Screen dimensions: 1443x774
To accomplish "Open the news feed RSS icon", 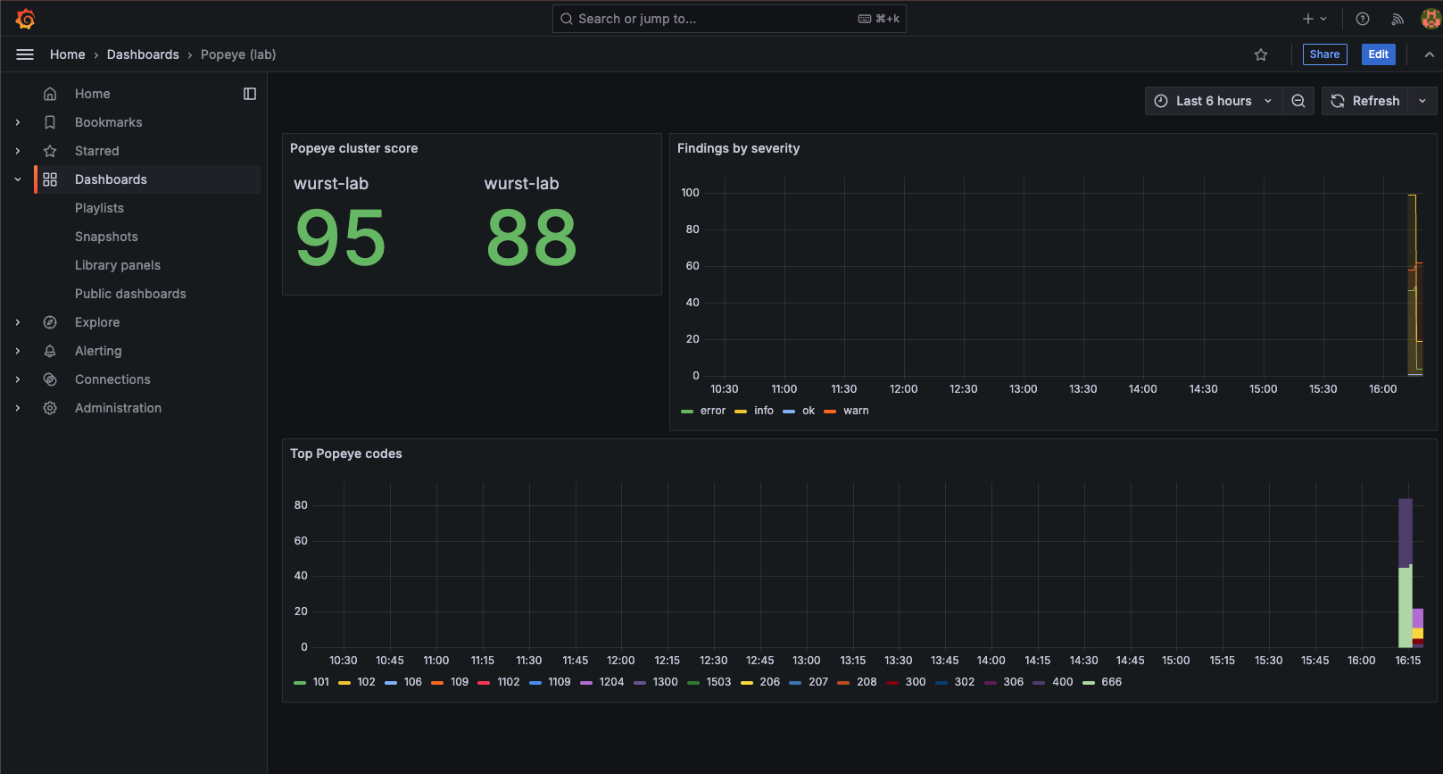I will click(x=1397, y=19).
